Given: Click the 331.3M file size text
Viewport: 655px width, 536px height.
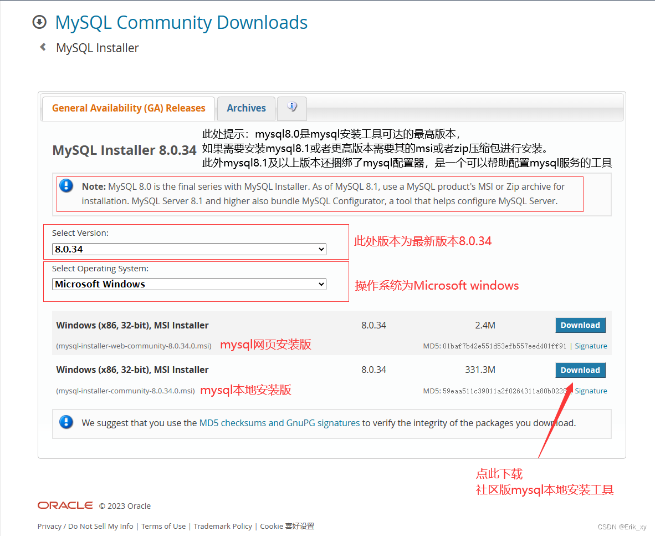Looking at the screenshot, I should click(x=480, y=370).
